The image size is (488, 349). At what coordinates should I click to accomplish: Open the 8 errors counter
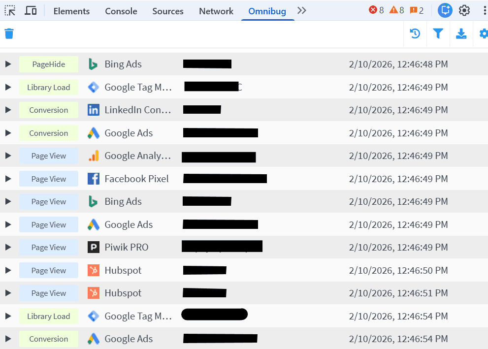click(x=376, y=10)
